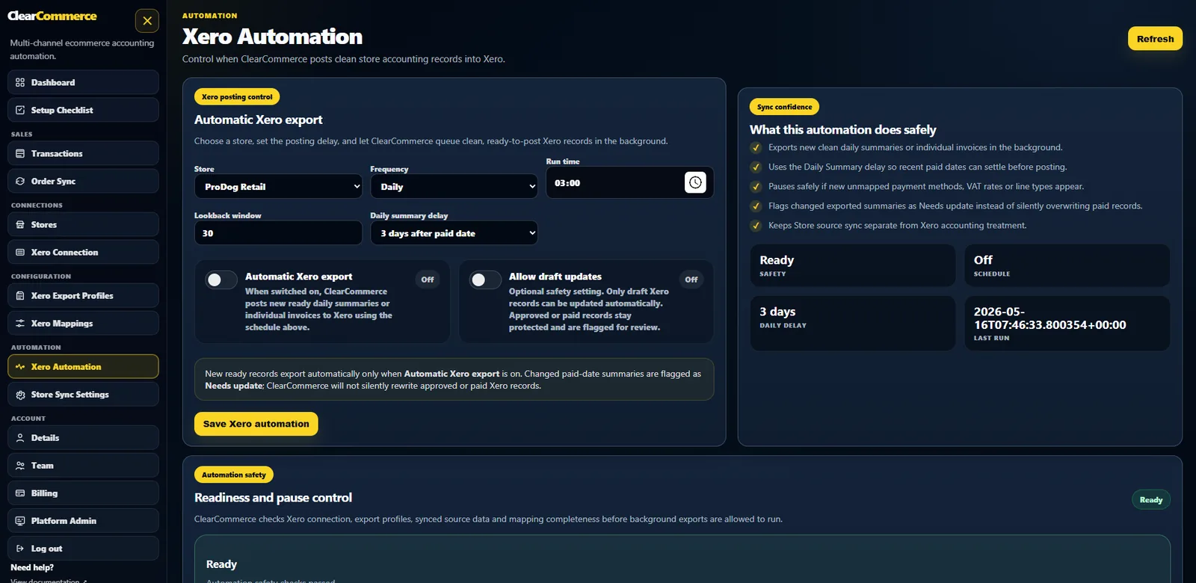Click checkmark beside 'Uses the Daily Summary delay'
The width and height of the screenshot is (1196, 583).
756,167
